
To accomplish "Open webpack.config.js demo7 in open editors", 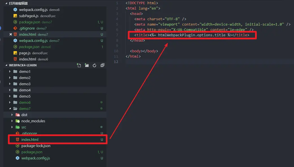I will (x=55, y=40).
